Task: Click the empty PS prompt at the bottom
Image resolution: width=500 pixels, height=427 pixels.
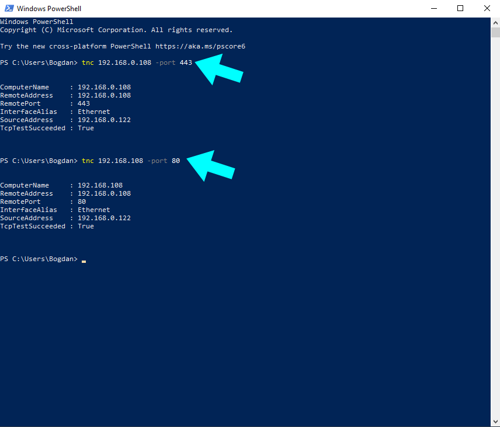Action: (38, 258)
